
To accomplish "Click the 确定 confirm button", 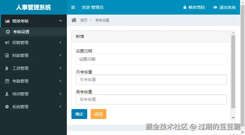I will tap(79, 114).
